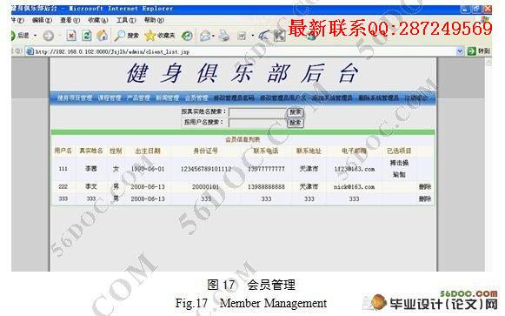Click phone number 13988888888
The image size is (505, 316).
pos(266,186)
